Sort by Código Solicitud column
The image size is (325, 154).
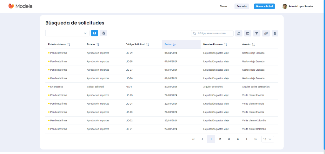pyautogui.click(x=148, y=45)
